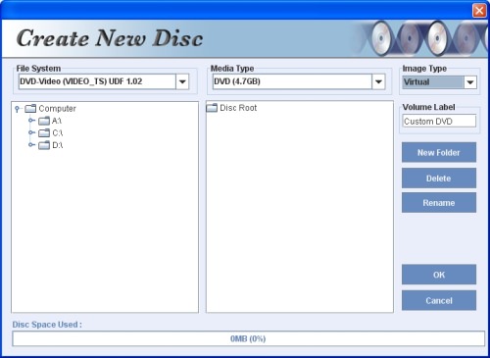Expand the D:\ drive node
The image size is (490, 358).
click(31, 144)
